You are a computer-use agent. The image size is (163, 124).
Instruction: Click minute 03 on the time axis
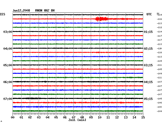pos(39,117)
